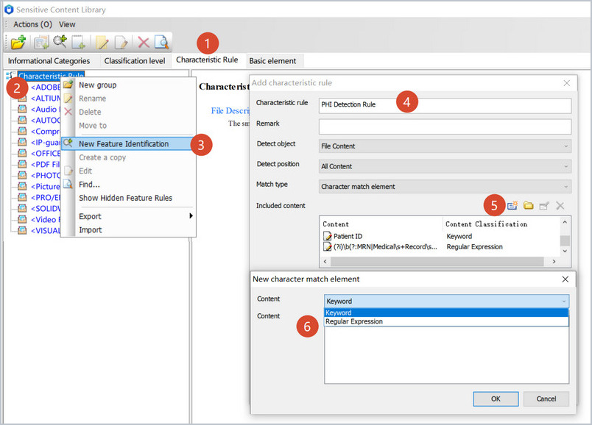Open the Match type dropdown

(445, 186)
